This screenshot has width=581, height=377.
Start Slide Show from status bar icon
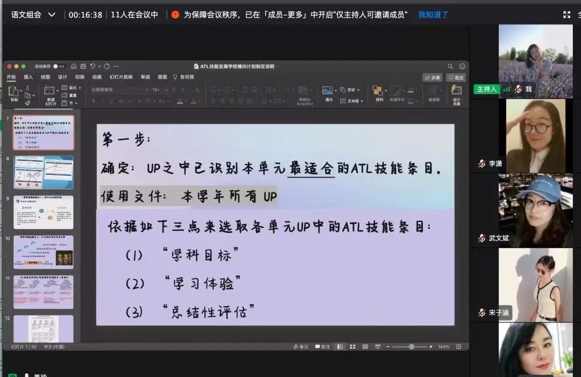point(378,347)
